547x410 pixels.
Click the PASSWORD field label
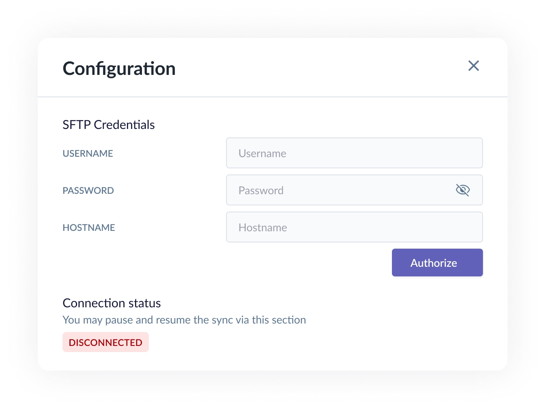click(88, 190)
